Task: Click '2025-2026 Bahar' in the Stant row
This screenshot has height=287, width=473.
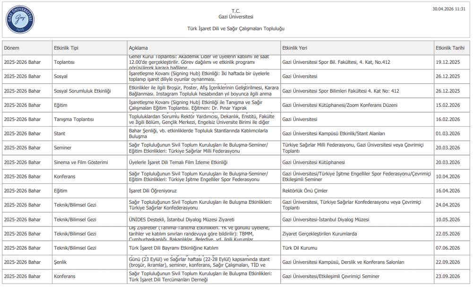Action: point(22,134)
